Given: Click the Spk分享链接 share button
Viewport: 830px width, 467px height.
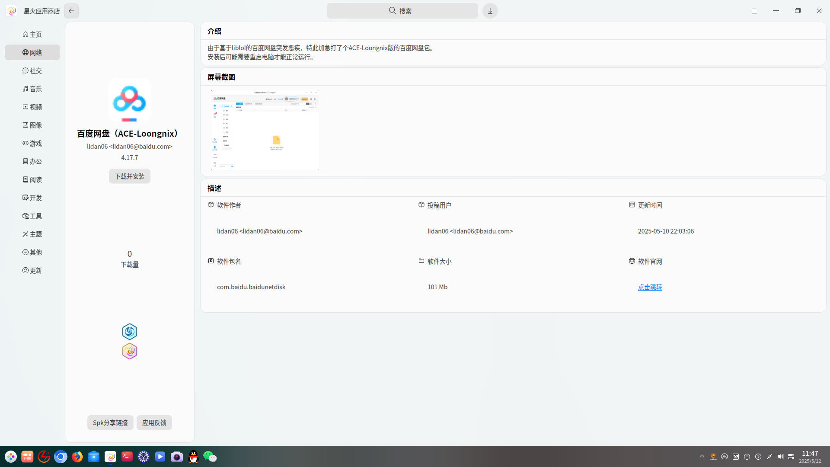Looking at the screenshot, I should [110, 422].
